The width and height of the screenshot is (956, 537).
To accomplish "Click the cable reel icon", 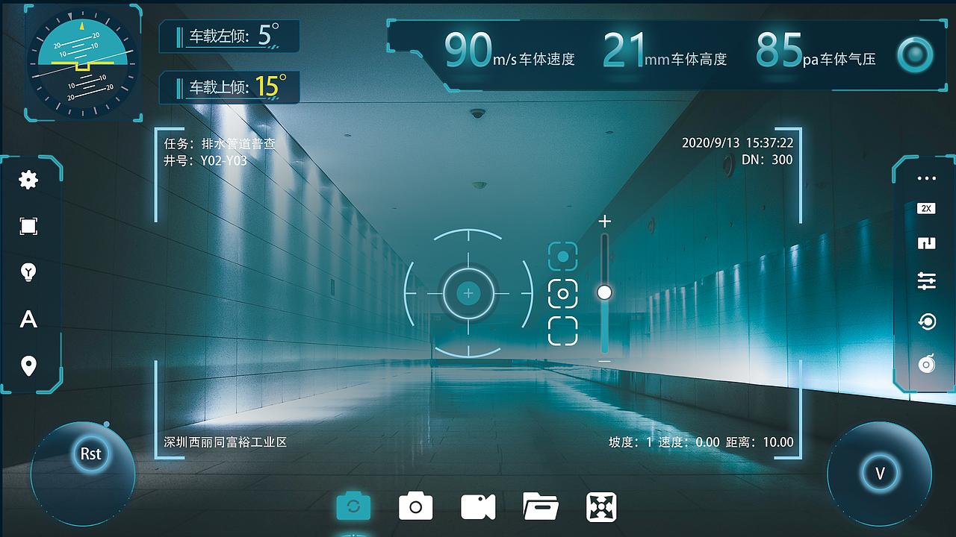I will tap(926, 365).
